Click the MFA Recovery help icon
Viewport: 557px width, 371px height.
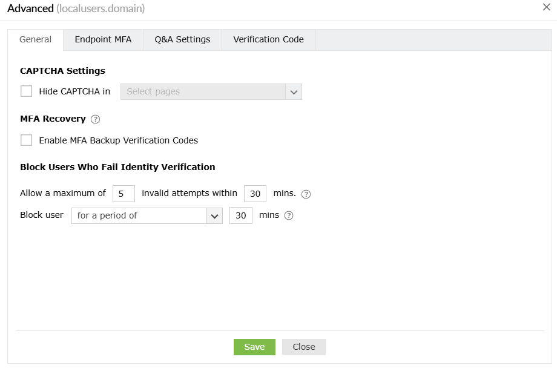pyautogui.click(x=95, y=119)
